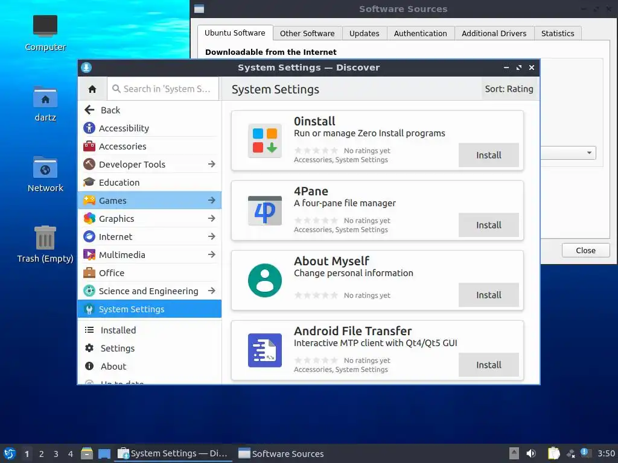Install About Myself
The height and width of the screenshot is (463, 618).
pyautogui.click(x=489, y=295)
